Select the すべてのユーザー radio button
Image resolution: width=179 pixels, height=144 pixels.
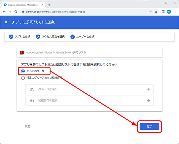click(23, 71)
